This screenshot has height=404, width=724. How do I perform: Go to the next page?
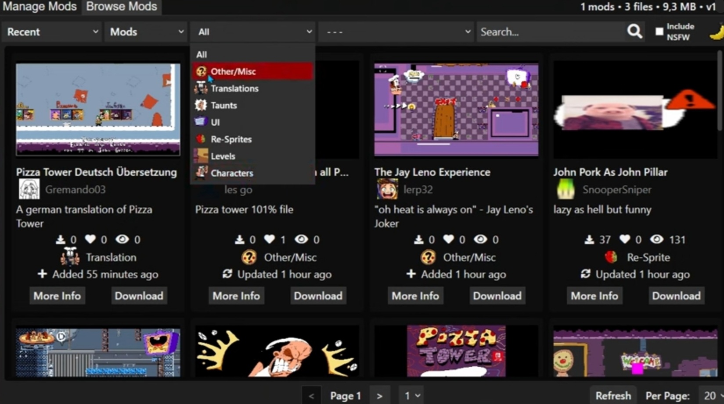coord(379,396)
